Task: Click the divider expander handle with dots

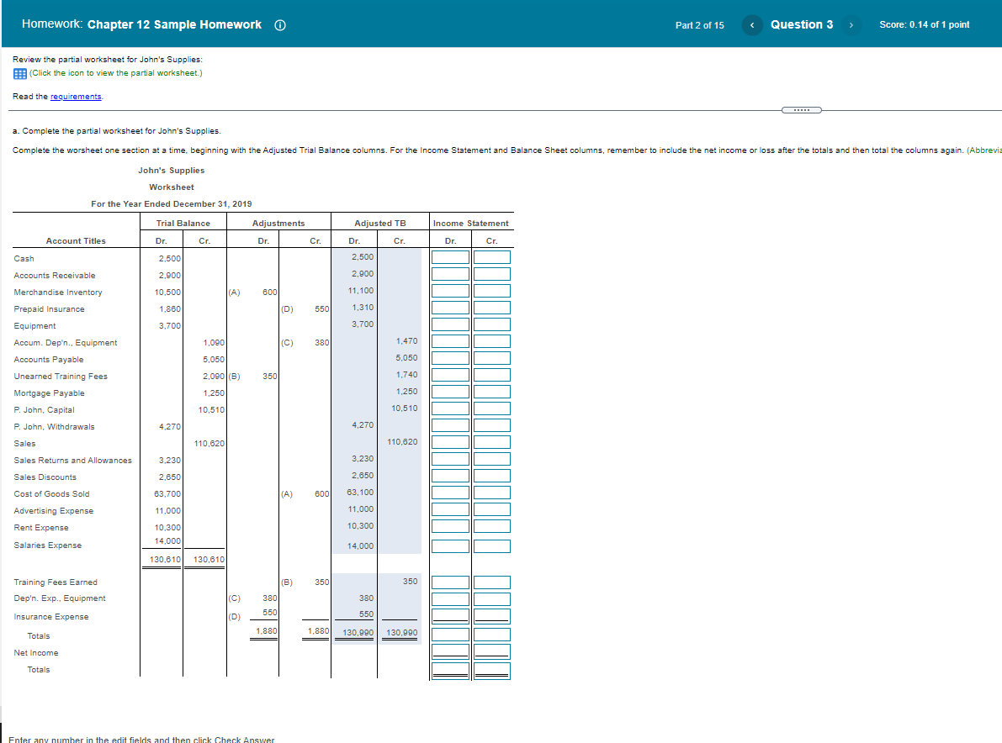Action: pos(801,110)
